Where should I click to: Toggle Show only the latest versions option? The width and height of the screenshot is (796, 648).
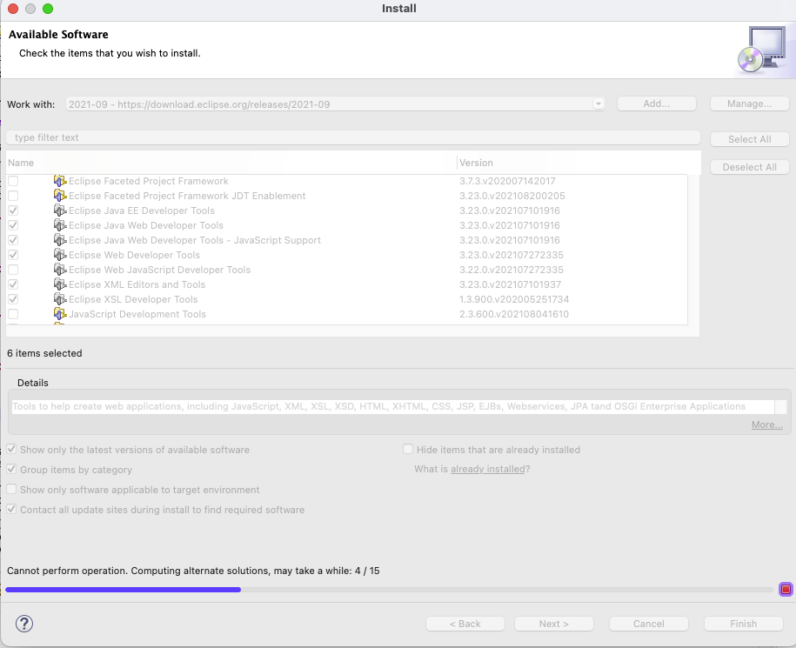coord(11,449)
